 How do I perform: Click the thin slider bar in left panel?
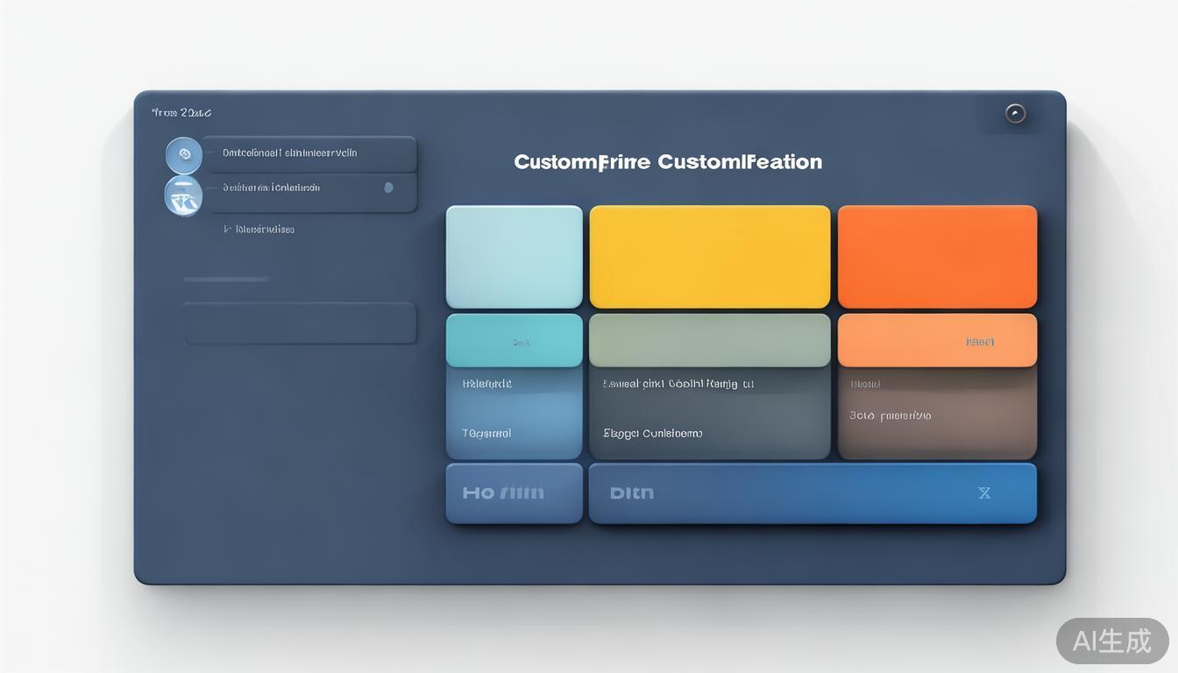226,280
